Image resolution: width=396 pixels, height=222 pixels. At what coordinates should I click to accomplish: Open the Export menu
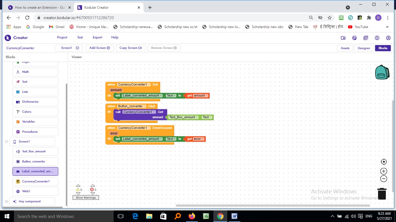tap(97, 37)
